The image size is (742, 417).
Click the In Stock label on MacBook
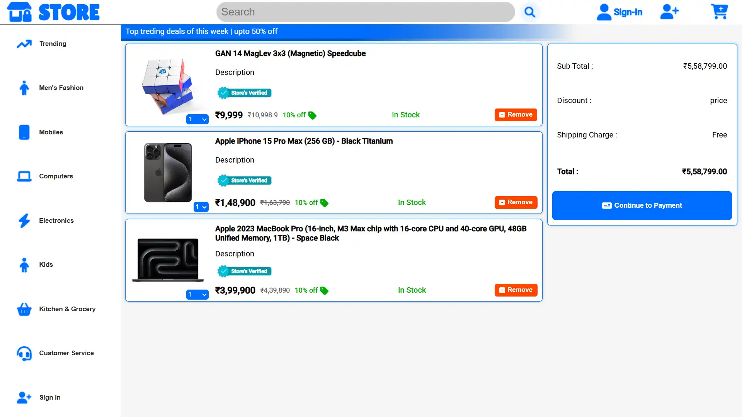coord(412,290)
